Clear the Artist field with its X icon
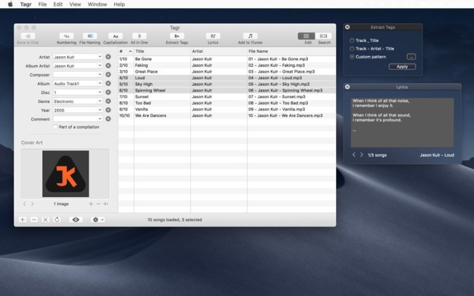 [x=108, y=57]
